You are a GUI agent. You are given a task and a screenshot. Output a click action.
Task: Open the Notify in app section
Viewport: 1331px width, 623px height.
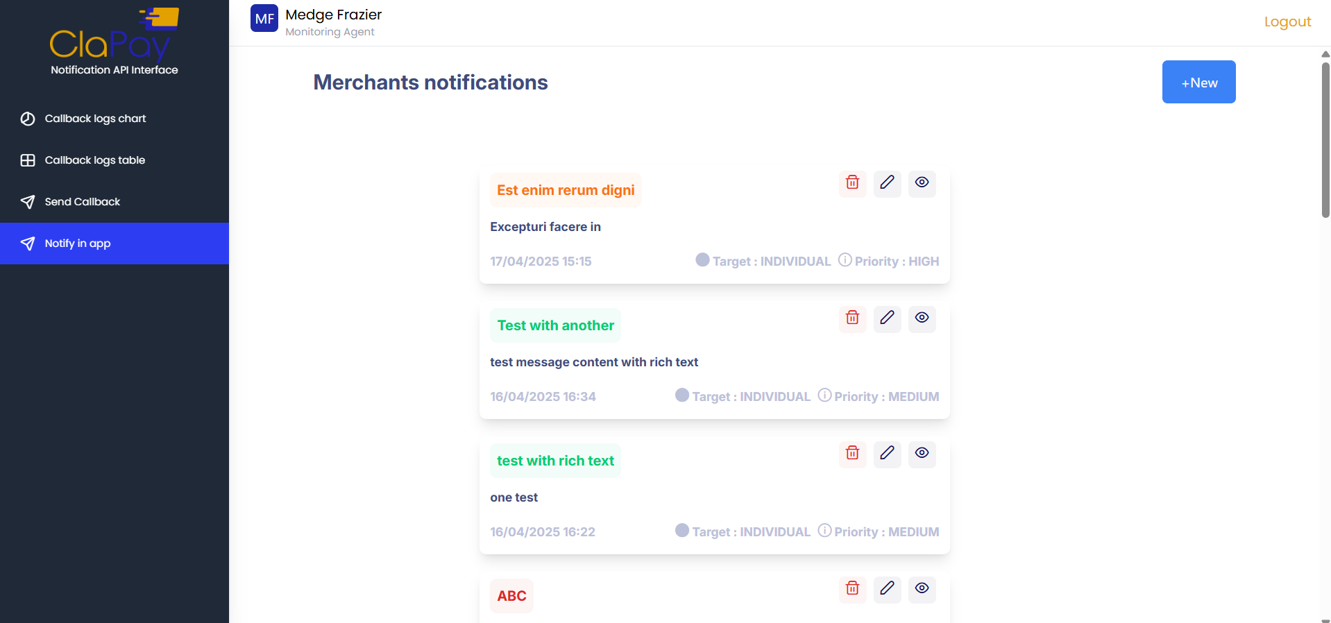pyautogui.click(x=77, y=244)
